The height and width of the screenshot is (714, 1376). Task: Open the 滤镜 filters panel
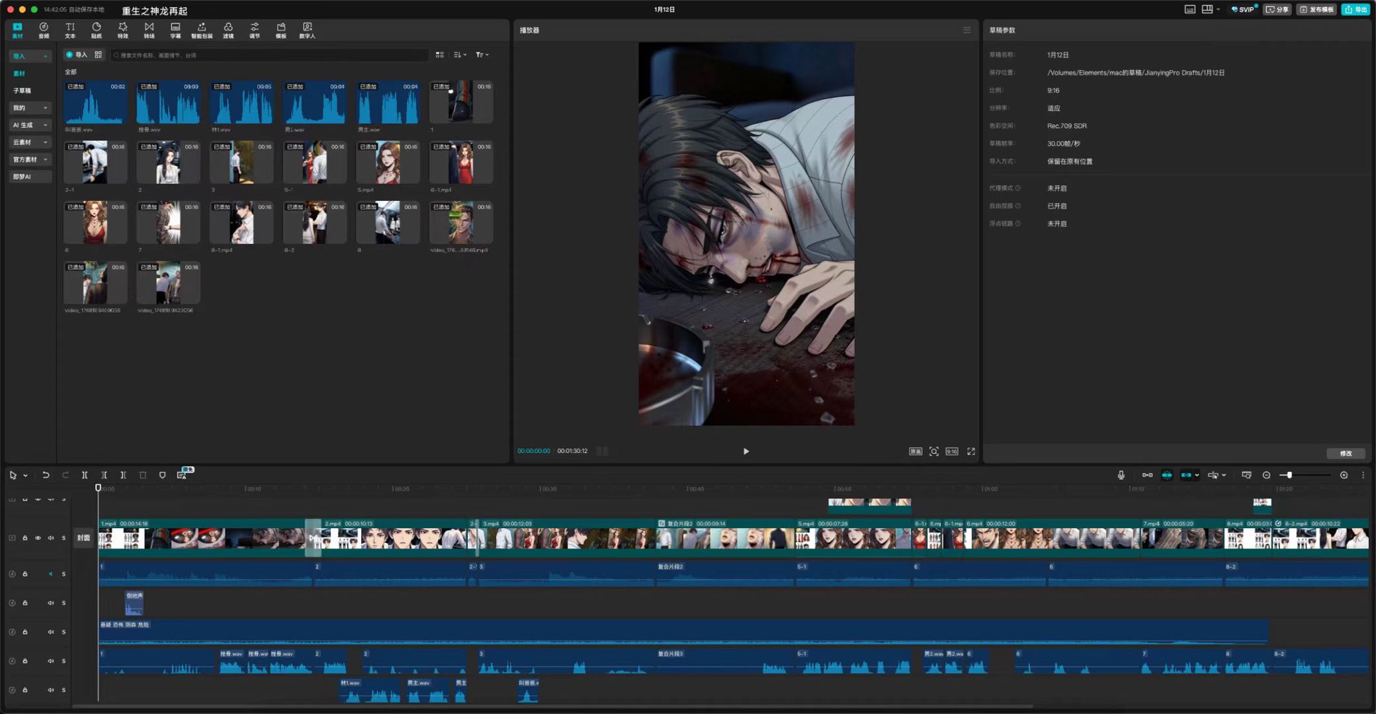pos(228,30)
